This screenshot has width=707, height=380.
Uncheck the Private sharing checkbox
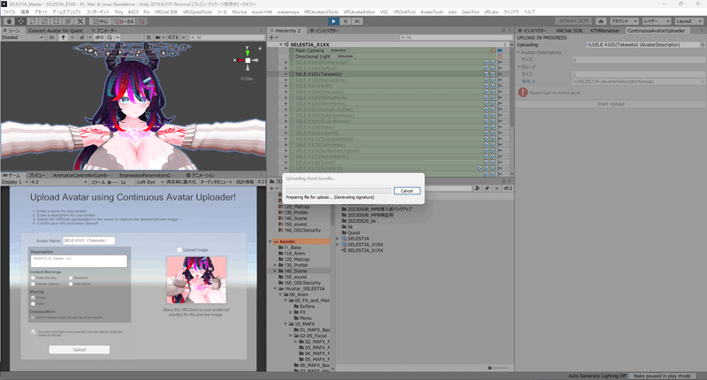tap(33, 298)
